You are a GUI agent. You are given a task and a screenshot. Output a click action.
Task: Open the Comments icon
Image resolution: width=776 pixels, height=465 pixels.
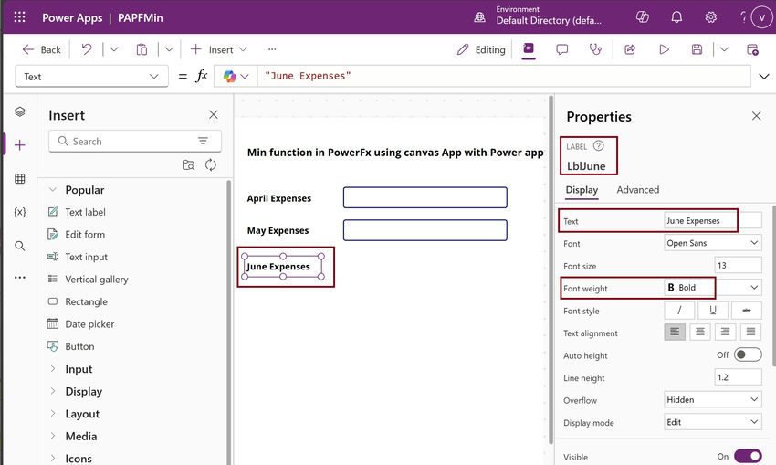tap(561, 49)
